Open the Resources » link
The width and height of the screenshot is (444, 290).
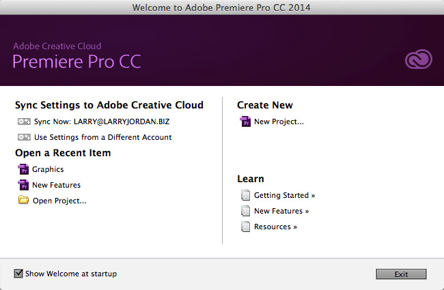tap(275, 227)
